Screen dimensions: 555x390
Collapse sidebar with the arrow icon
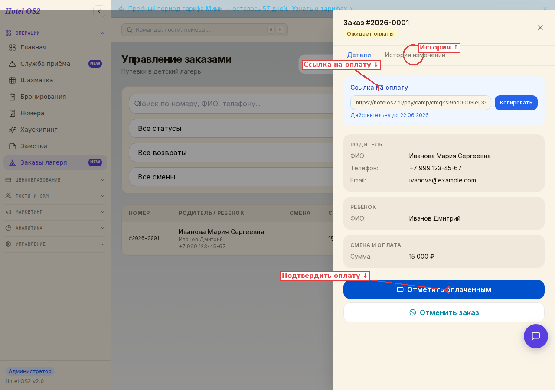99,11
